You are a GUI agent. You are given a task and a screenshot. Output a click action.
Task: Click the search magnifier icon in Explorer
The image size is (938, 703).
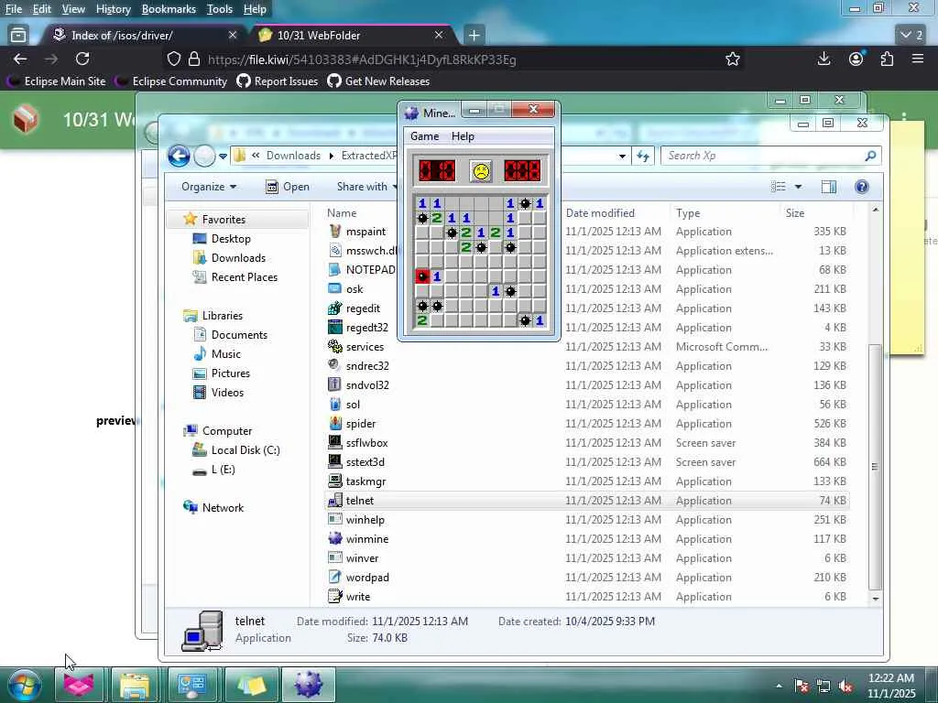[870, 156]
